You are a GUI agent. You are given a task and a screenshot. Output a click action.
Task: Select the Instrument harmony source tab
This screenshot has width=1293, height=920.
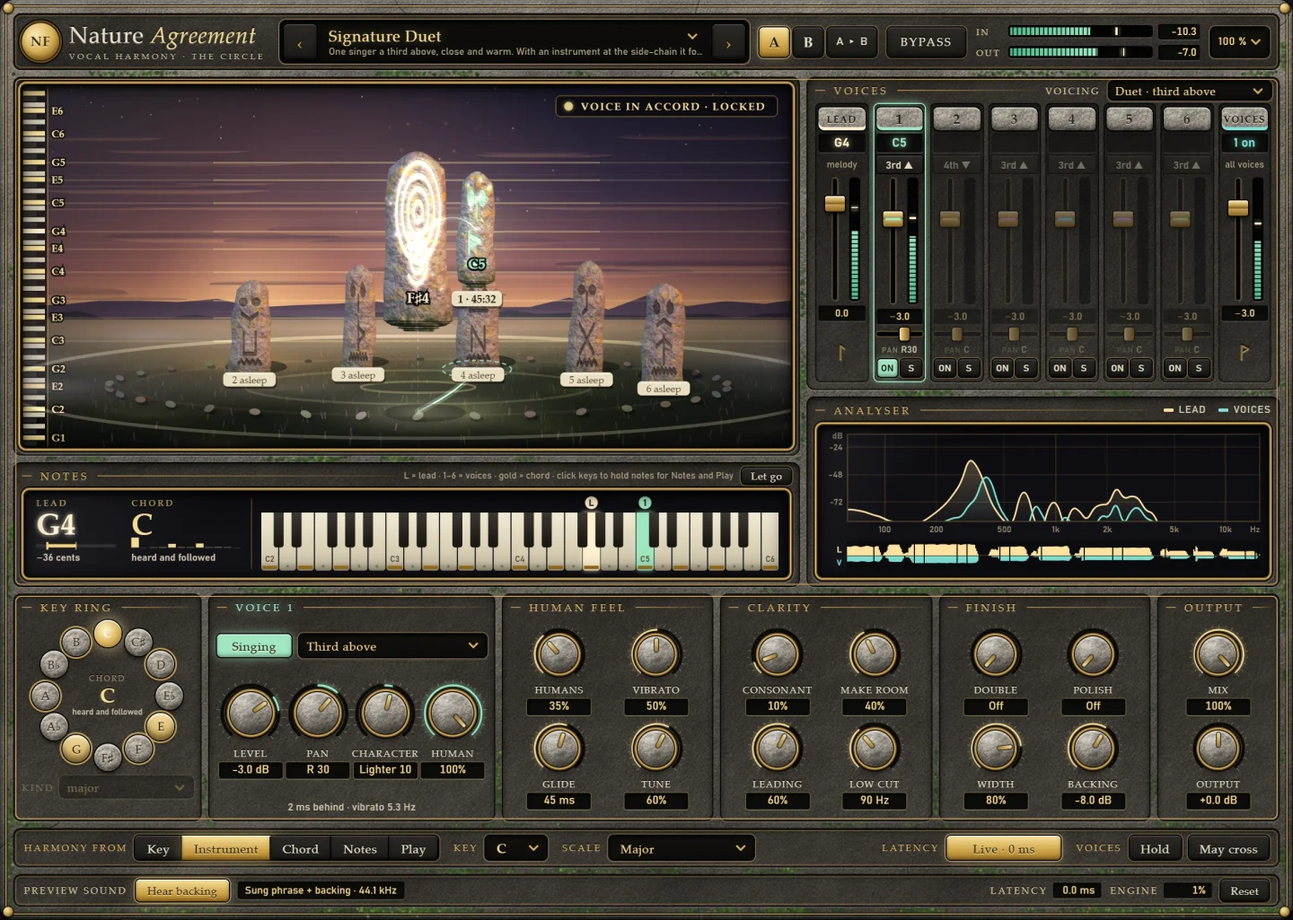click(225, 849)
